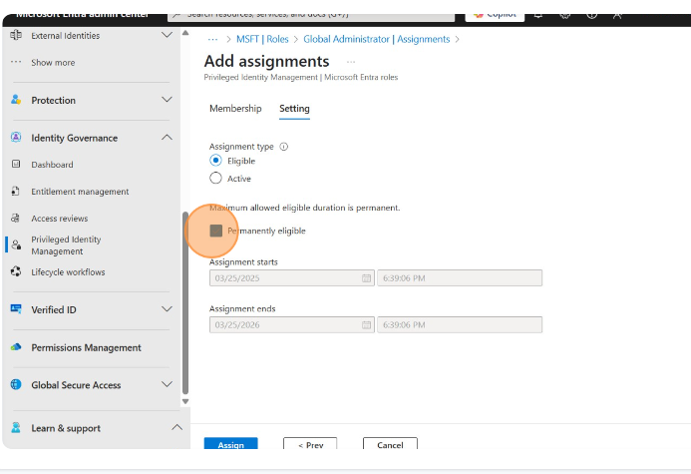Follow the MSFT | Roles breadcrumb link
This screenshot has width=691, height=474.
262,39
